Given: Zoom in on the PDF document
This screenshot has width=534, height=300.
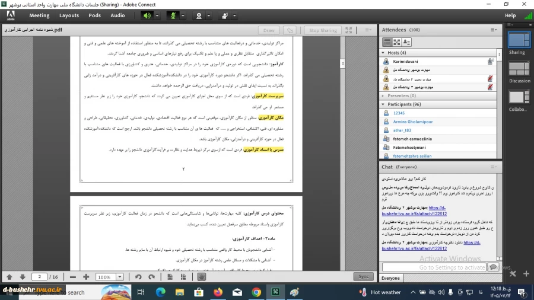Looking at the screenshot, I should pyautogui.click(x=86, y=277).
